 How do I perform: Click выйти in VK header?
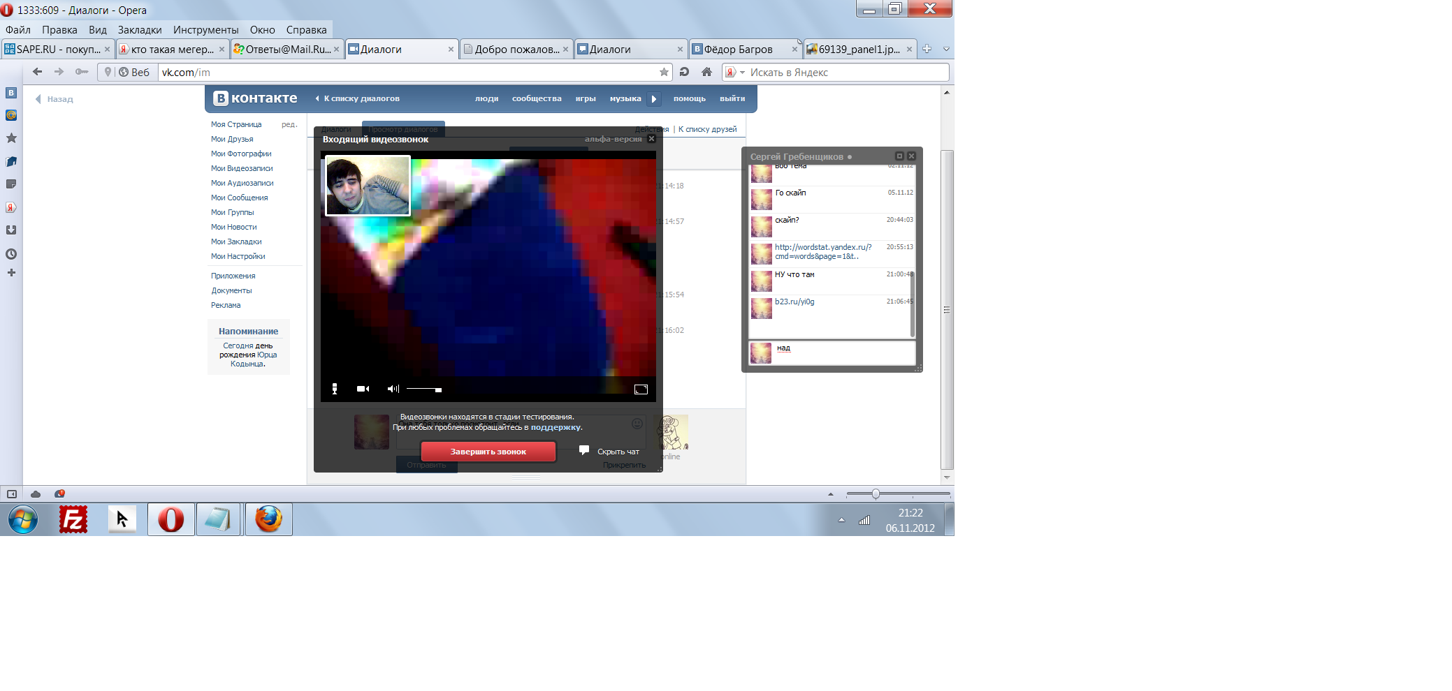[x=732, y=98]
